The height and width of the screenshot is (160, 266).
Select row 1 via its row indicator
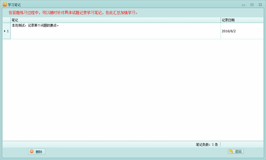[6, 31]
